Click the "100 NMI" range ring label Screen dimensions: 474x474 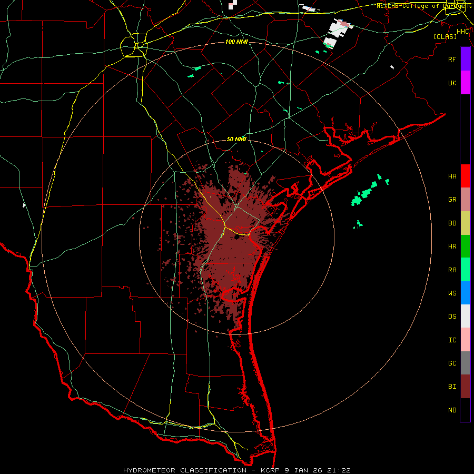pos(236,42)
